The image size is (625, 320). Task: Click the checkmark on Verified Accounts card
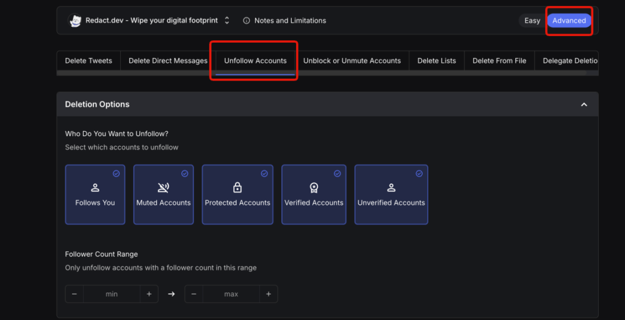(x=337, y=174)
